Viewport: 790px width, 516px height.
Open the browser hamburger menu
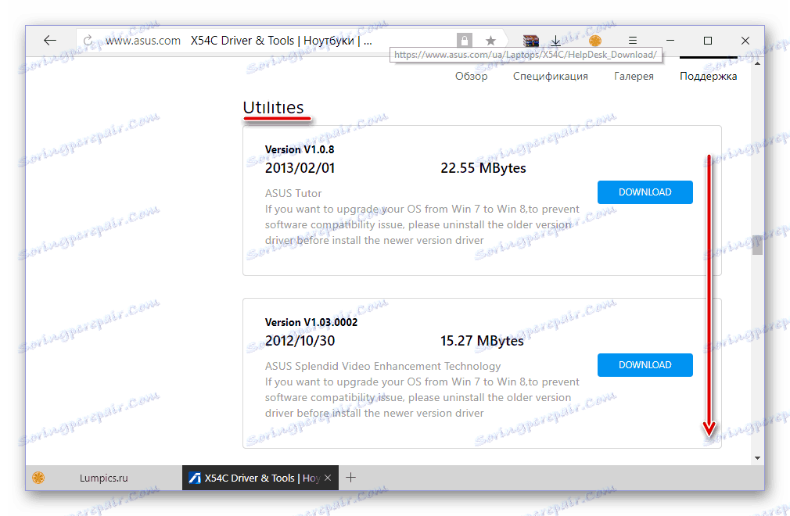click(x=633, y=41)
